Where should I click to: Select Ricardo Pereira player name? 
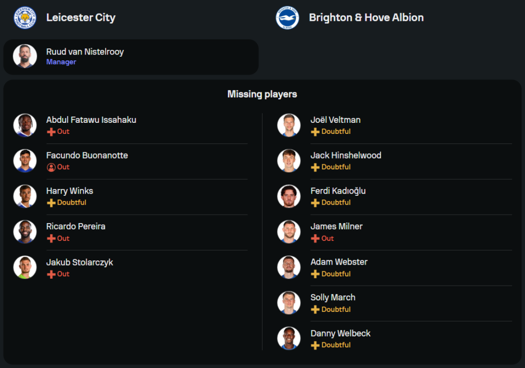76,227
